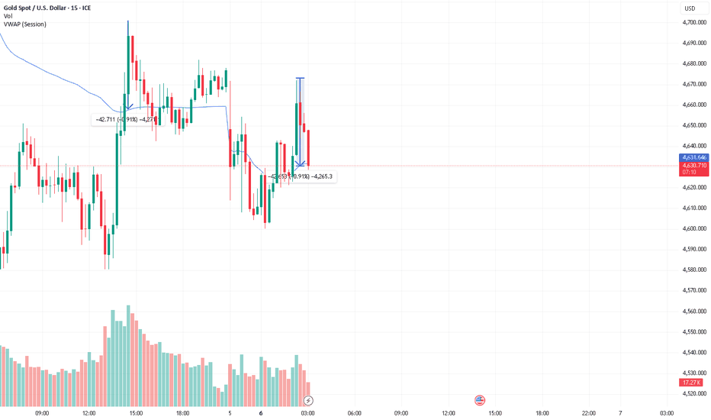Screen dimensions: 711x420
Task: Click the 4,700.000 price axis label
Action: pos(694,23)
